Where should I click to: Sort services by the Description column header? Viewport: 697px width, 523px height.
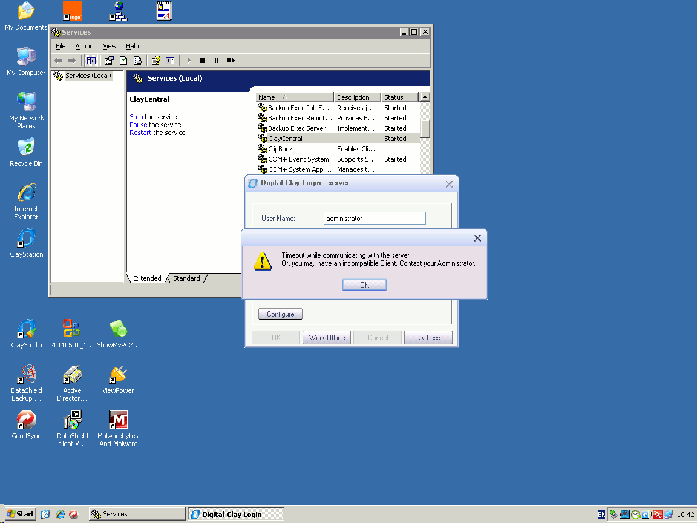click(357, 97)
